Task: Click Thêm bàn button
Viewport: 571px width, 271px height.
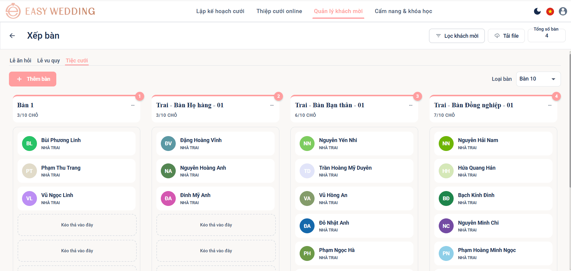Action: [33, 79]
